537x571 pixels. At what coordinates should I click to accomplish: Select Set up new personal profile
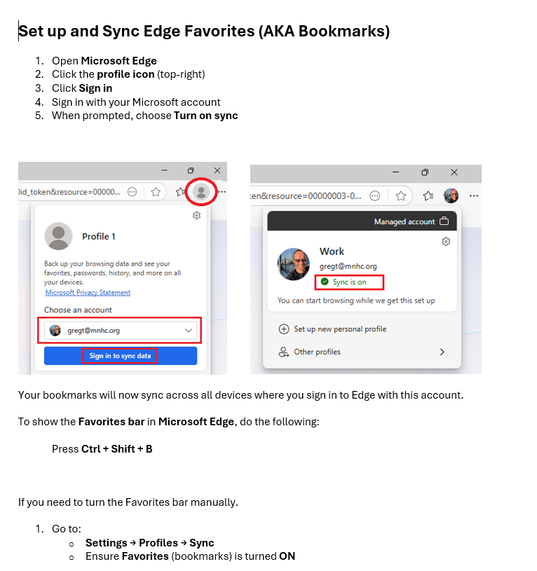pyautogui.click(x=339, y=329)
